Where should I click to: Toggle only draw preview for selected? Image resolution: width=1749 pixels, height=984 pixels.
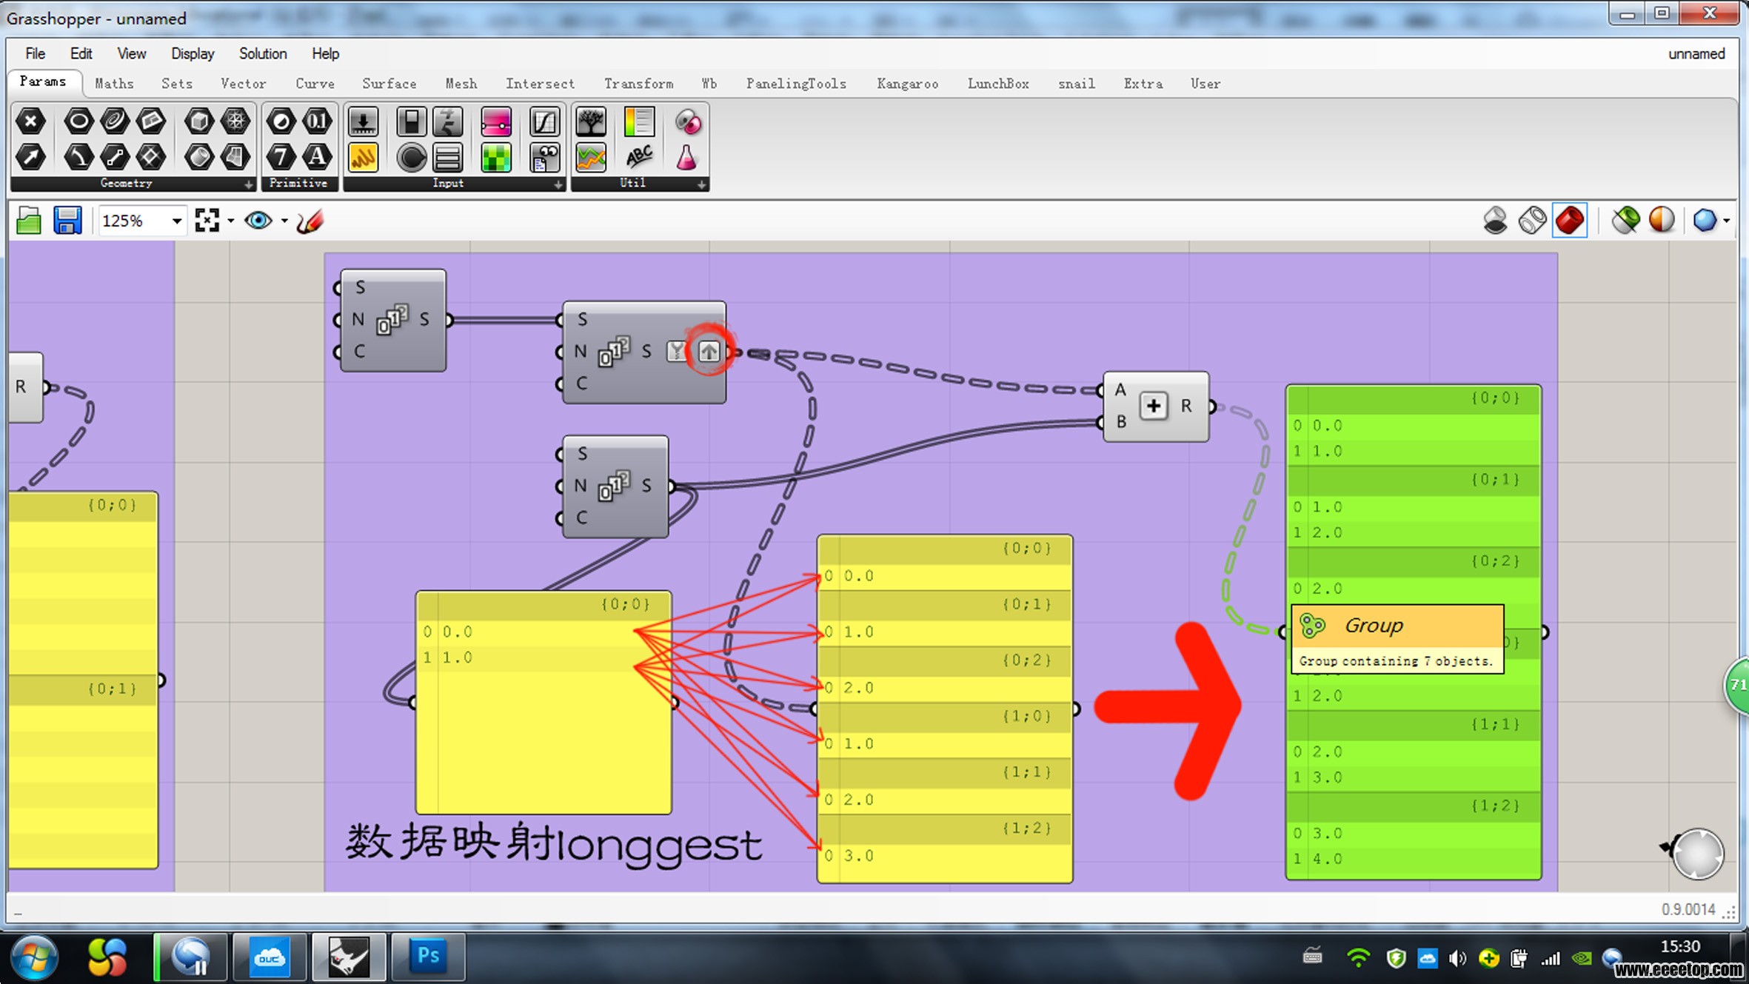tap(1625, 221)
